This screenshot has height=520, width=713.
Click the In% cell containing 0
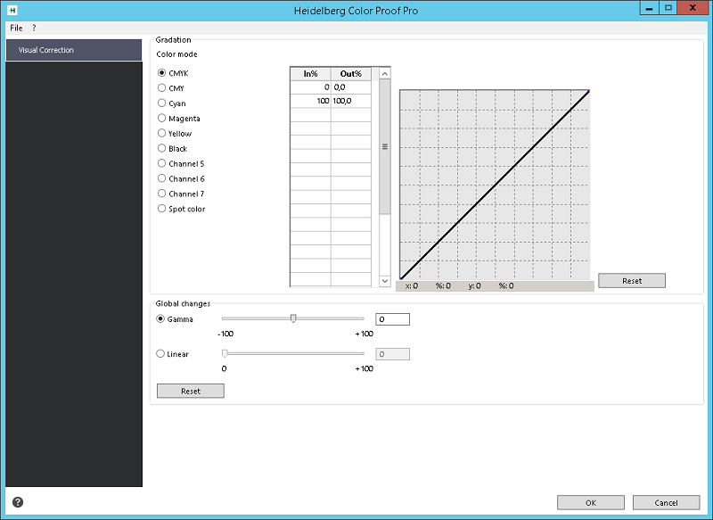(310, 87)
